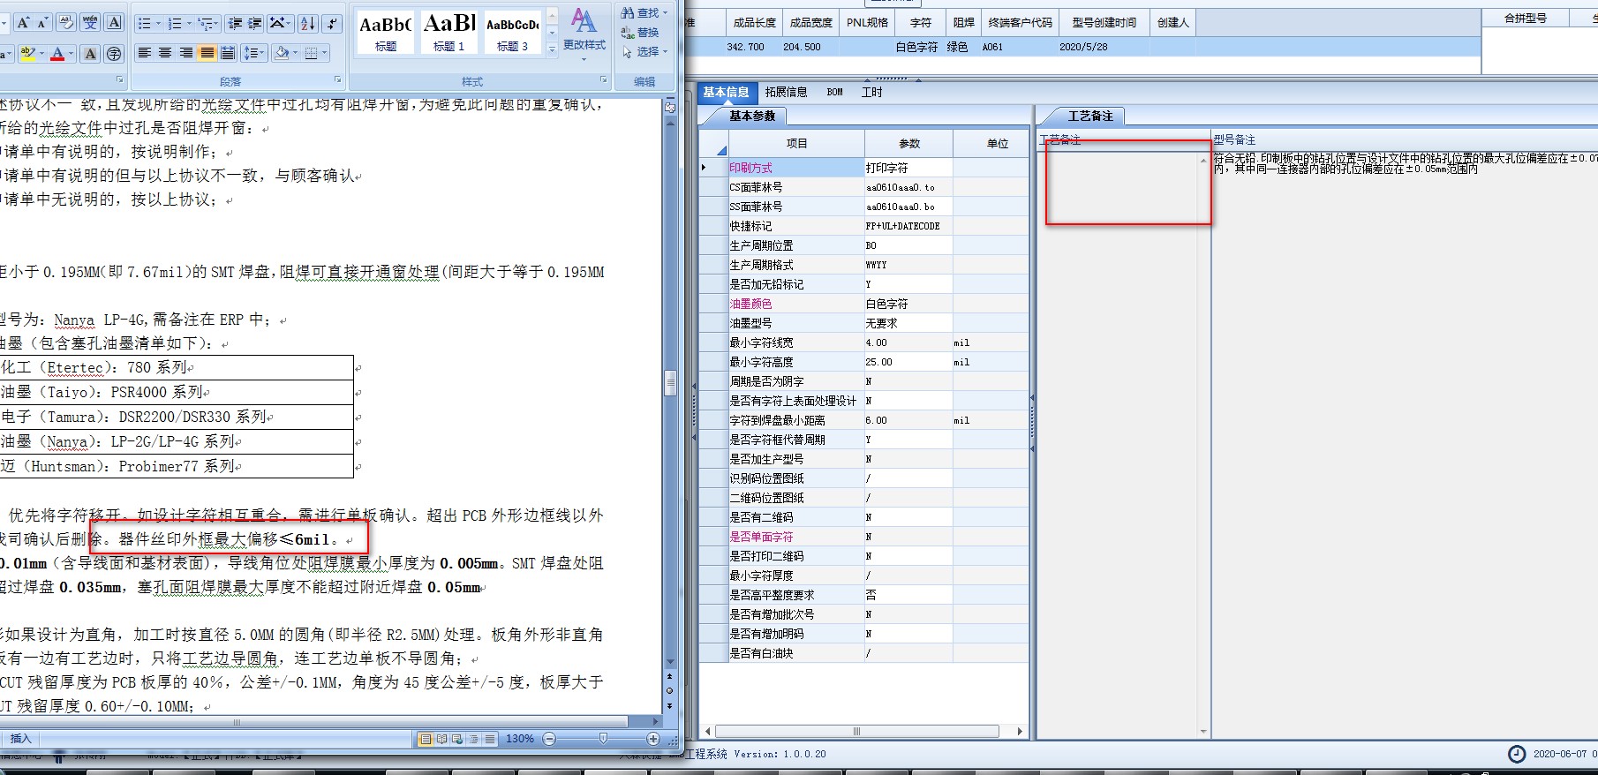Select the 工艺备注 tab
This screenshot has height=775, width=1598.
1090,116
